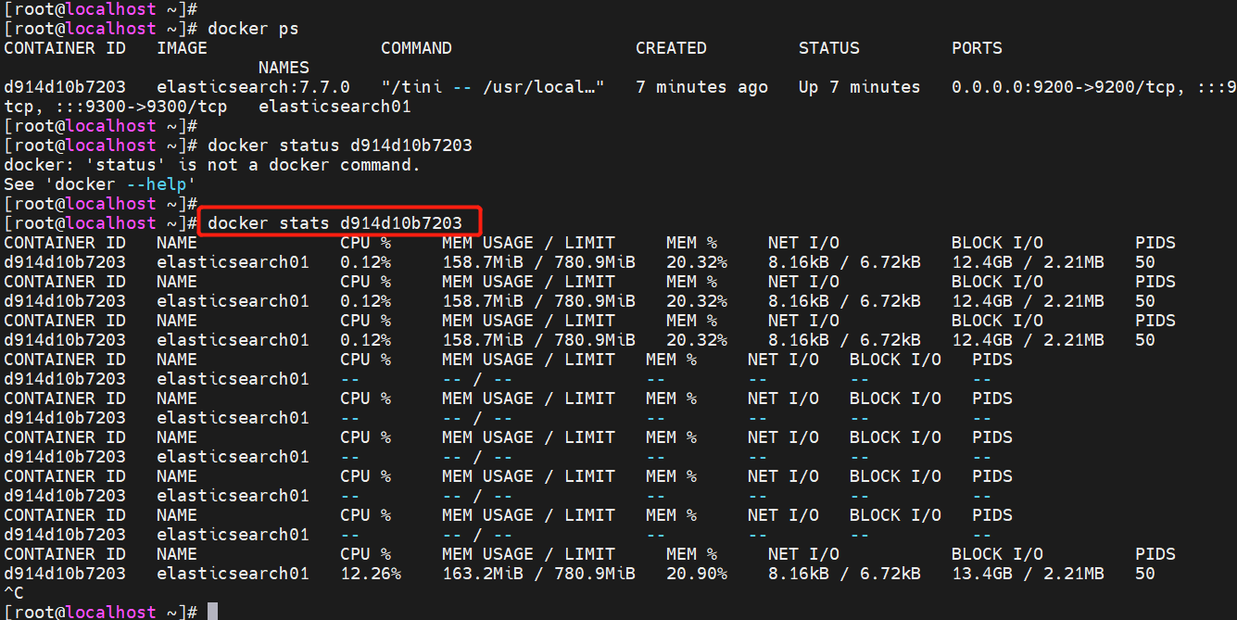
Task: Click the 'tcp, :::9300->9300/tcp' wrapped ports text
Action: coord(116,107)
